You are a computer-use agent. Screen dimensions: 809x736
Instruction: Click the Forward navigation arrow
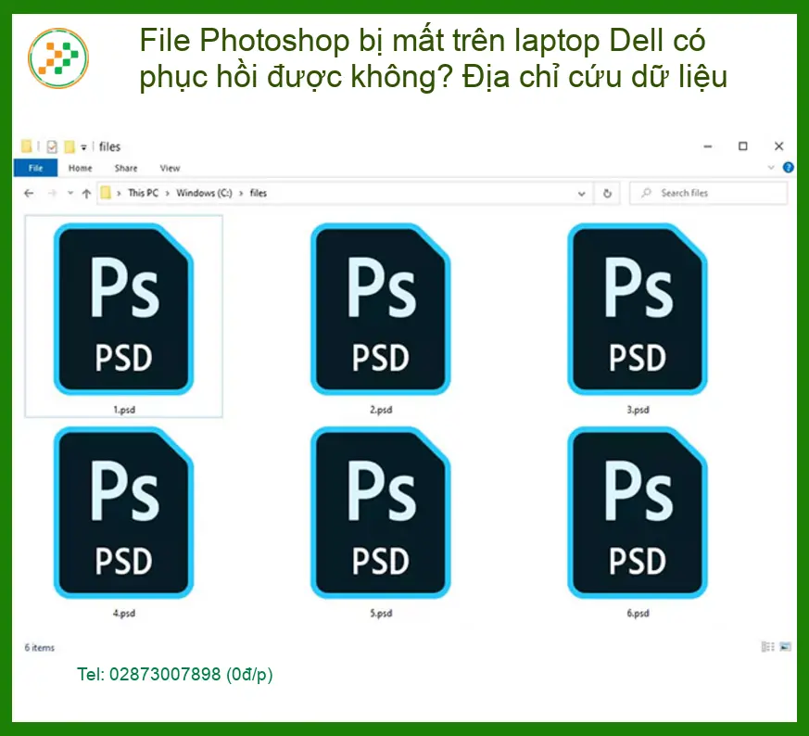click(x=52, y=194)
